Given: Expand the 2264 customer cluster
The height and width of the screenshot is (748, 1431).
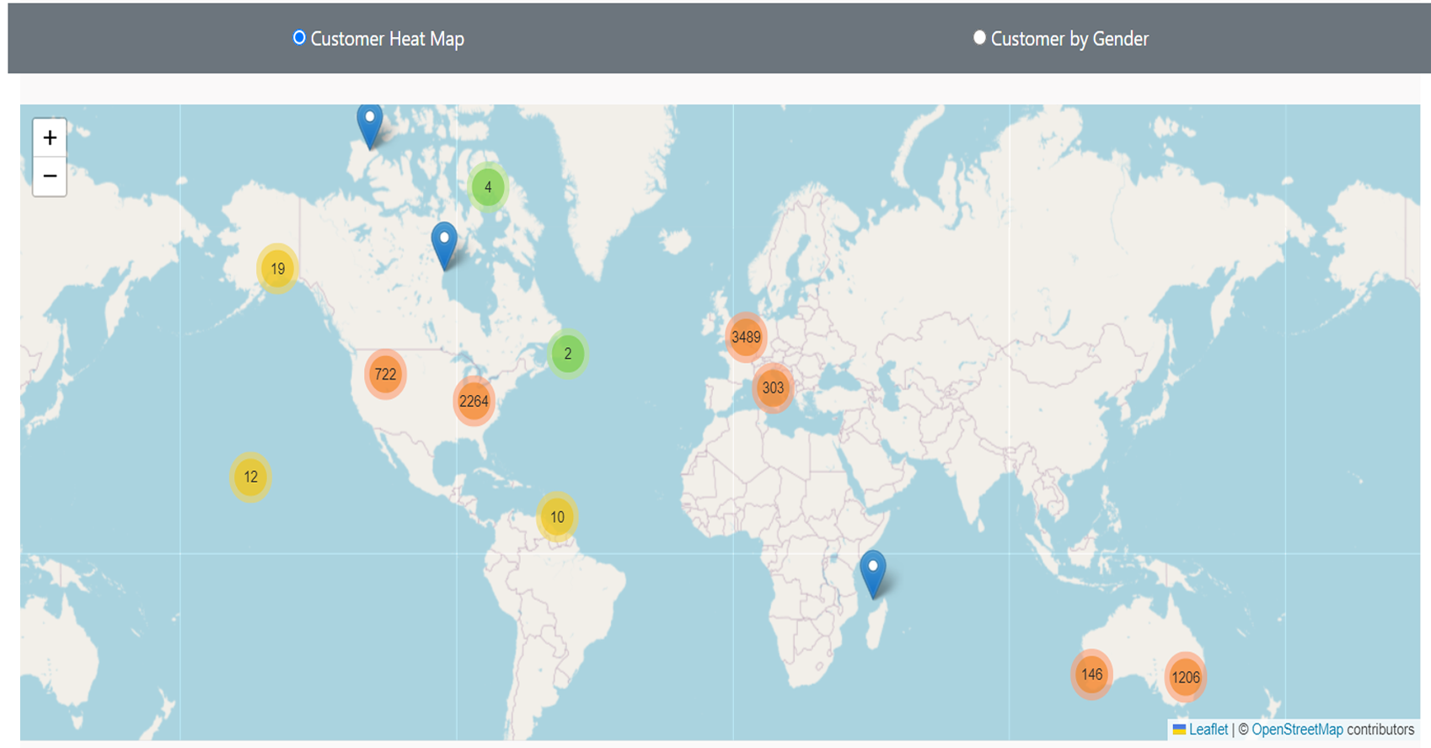Looking at the screenshot, I should (474, 401).
